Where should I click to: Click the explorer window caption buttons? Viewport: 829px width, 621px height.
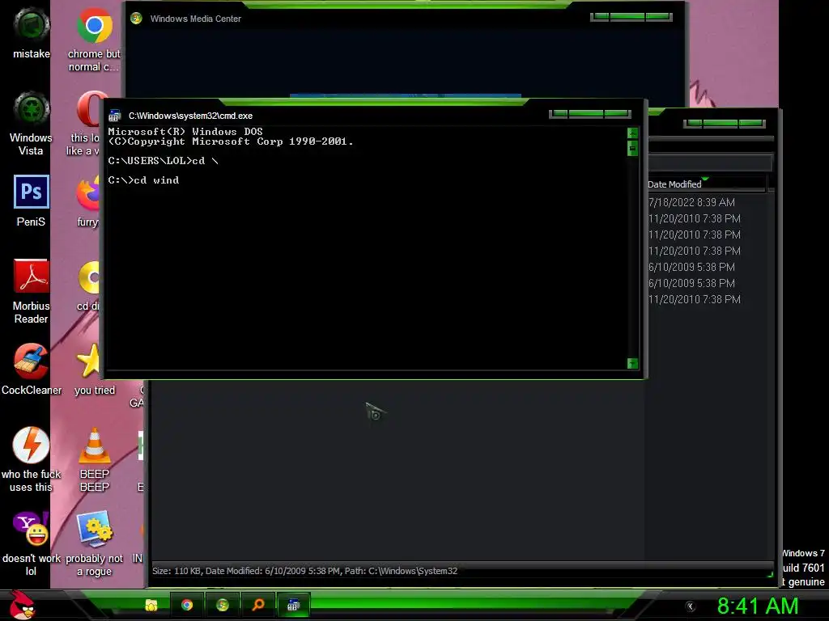pyautogui.click(x=725, y=124)
